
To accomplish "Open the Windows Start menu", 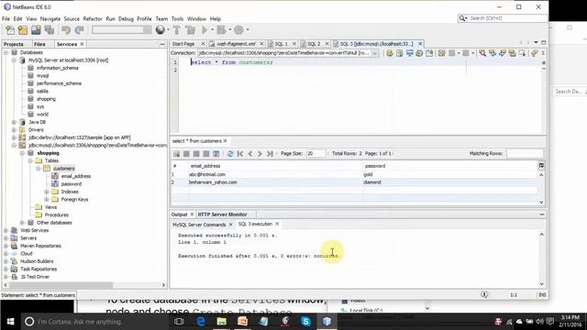I will coord(10,322).
